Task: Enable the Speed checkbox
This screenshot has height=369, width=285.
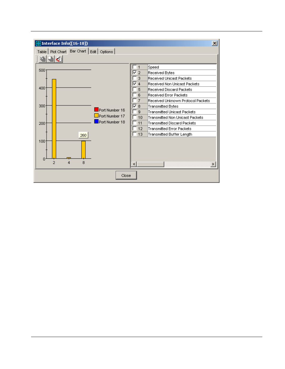Action: pyautogui.click(x=135, y=67)
